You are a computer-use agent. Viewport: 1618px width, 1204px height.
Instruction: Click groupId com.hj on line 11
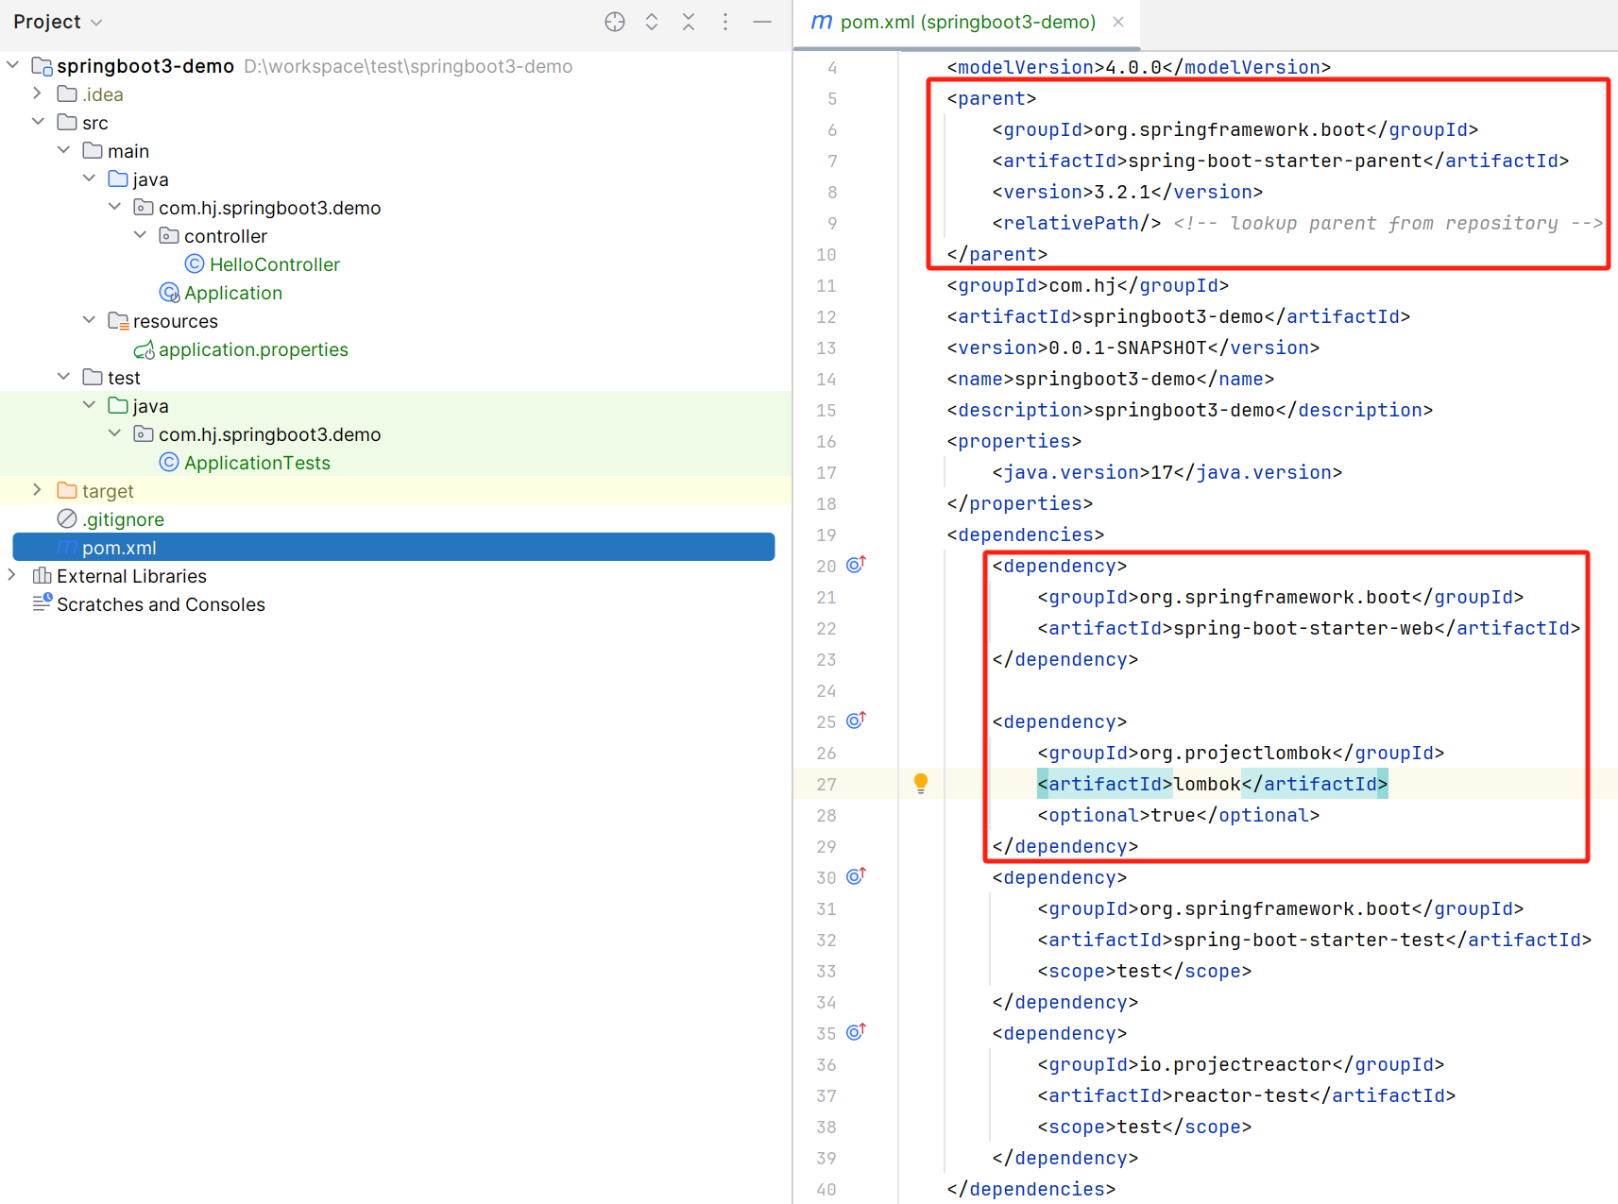[1088, 285]
